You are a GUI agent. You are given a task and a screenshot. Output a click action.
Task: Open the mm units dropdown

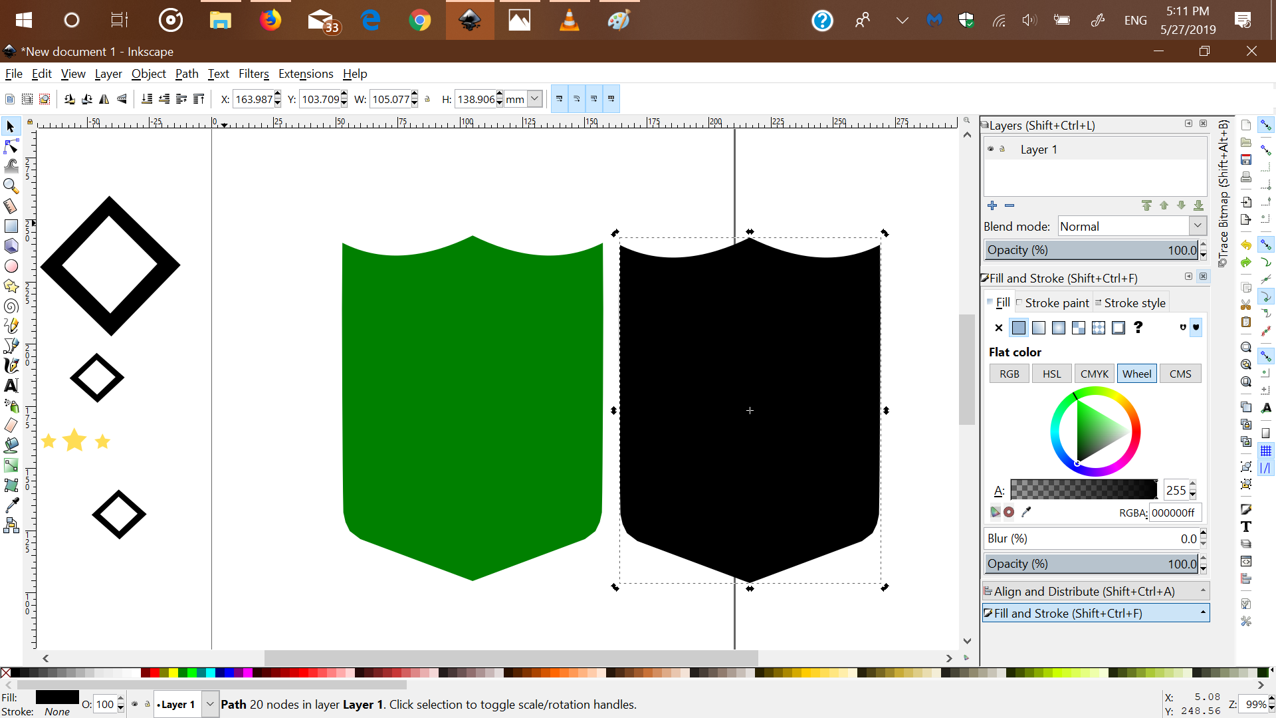click(534, 99)
